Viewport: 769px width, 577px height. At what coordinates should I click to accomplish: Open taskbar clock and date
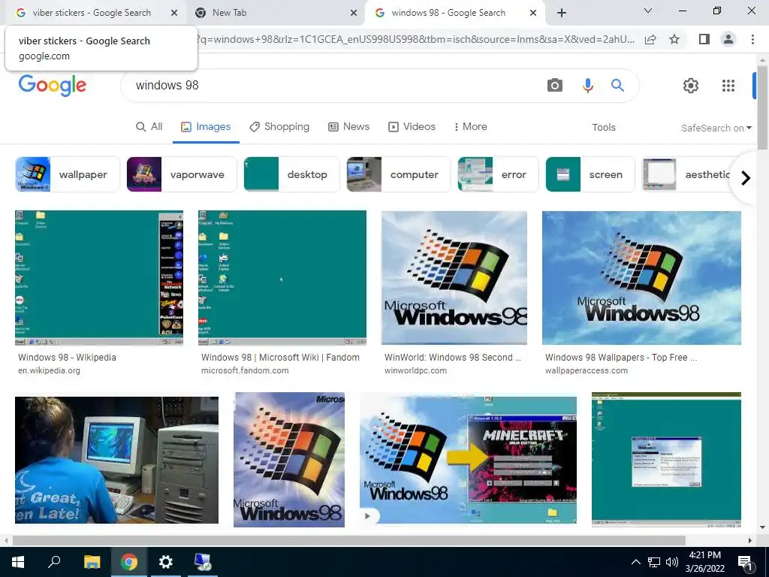(704, 562)
